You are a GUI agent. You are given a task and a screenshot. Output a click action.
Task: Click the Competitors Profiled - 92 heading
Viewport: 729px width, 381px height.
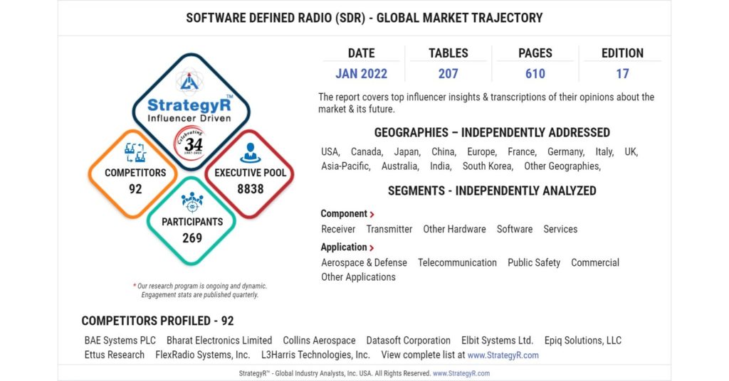pyautogui.click(x=157, y=321)
